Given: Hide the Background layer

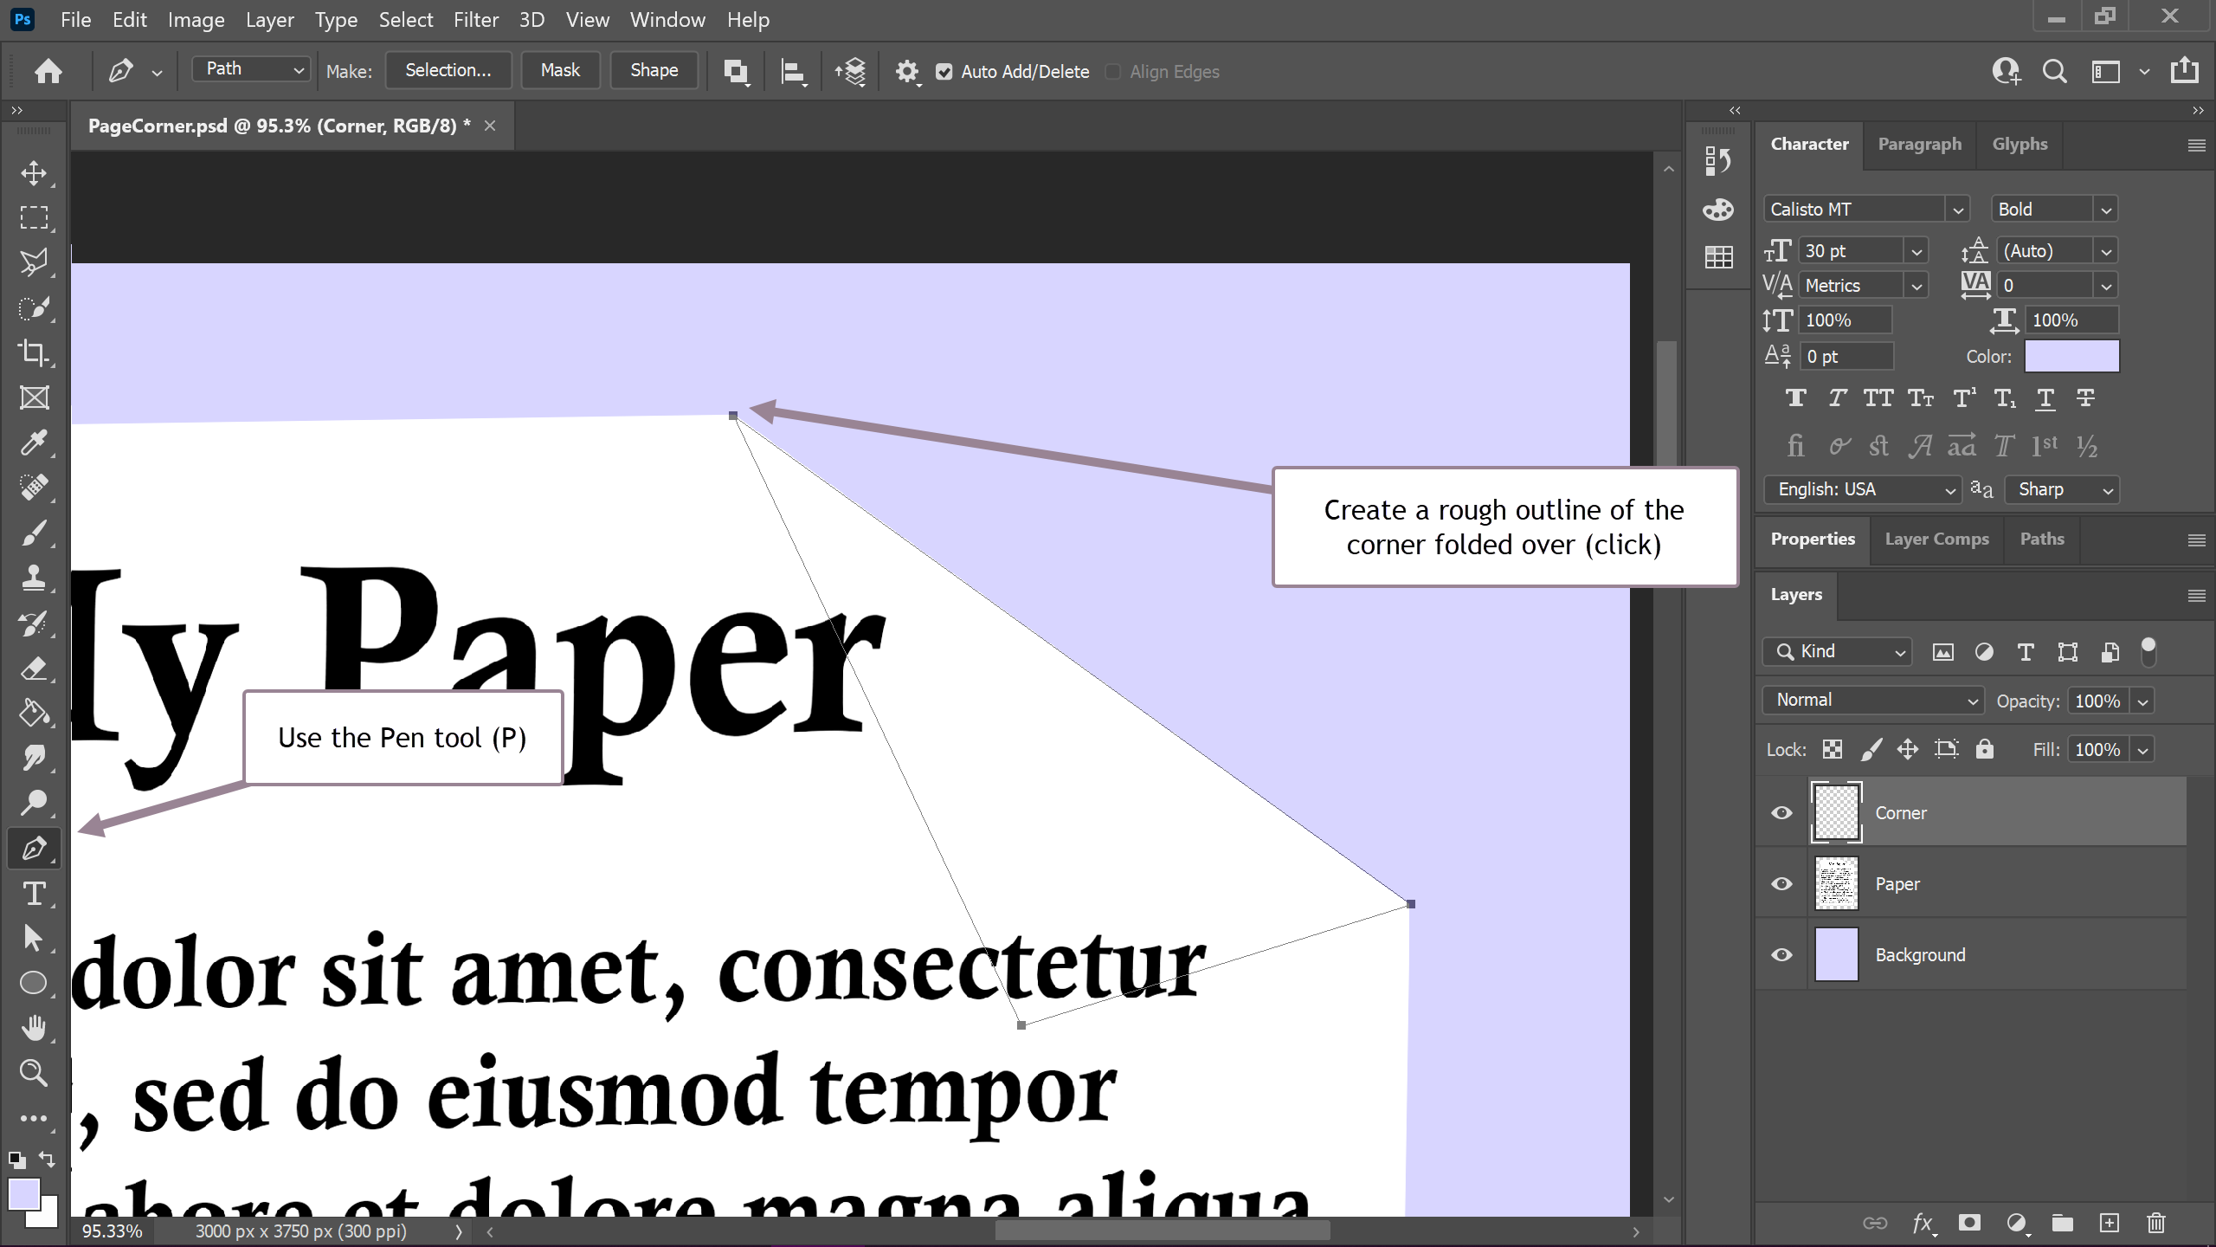Looking at the screenshot, I should [1781, 955].
